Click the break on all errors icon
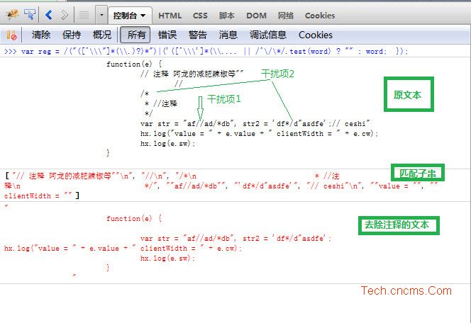Viewport: 471px width, 323px height. click(11, 35)
